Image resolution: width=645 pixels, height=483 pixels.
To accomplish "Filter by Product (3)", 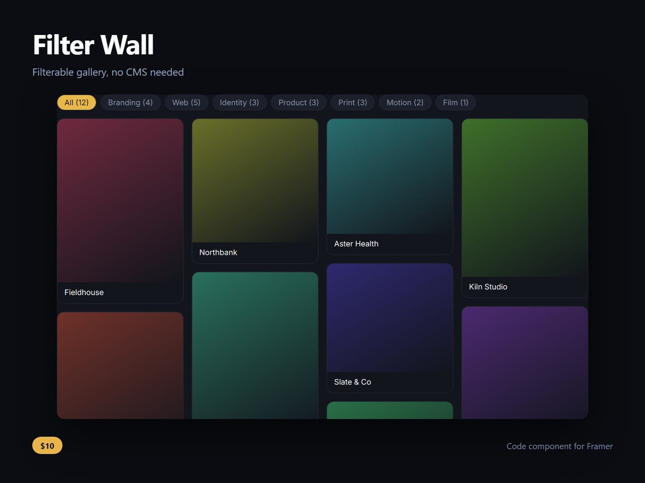I will pos(299,102).
